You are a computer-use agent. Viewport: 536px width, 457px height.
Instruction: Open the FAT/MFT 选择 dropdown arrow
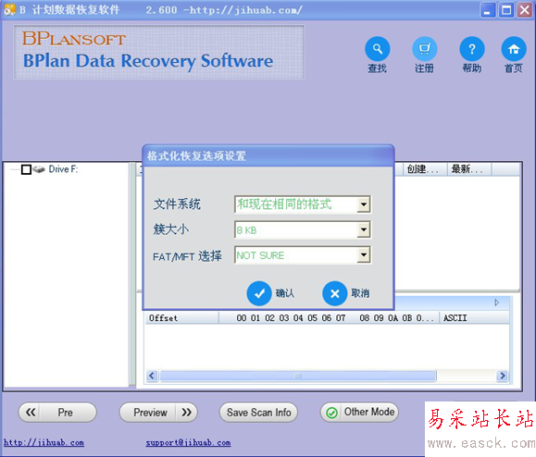[364, 254]
